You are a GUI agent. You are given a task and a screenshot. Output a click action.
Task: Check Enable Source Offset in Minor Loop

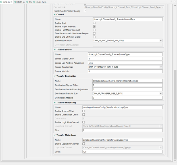[84, 111]
